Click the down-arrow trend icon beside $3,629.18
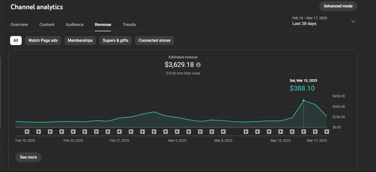The image size is (376, 172). (x=198, y=65)
